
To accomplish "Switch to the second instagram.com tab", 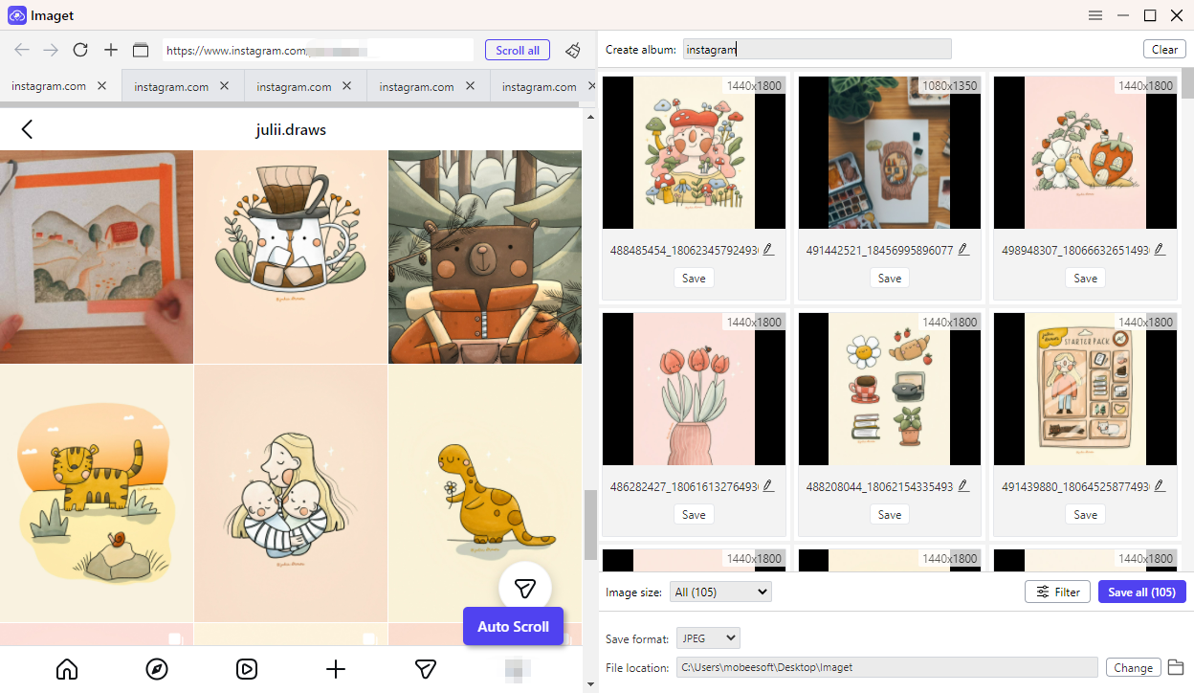I will click(172, 86).
